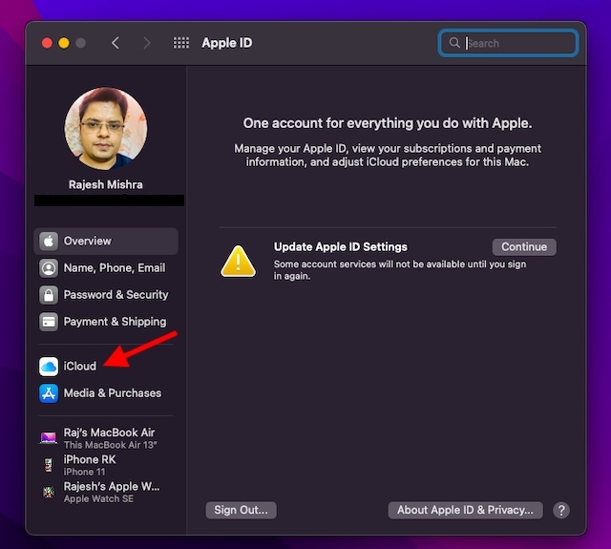
Task: Click the magnifying glass search icon
Action: pyautogui.click(x=454, y=42)
